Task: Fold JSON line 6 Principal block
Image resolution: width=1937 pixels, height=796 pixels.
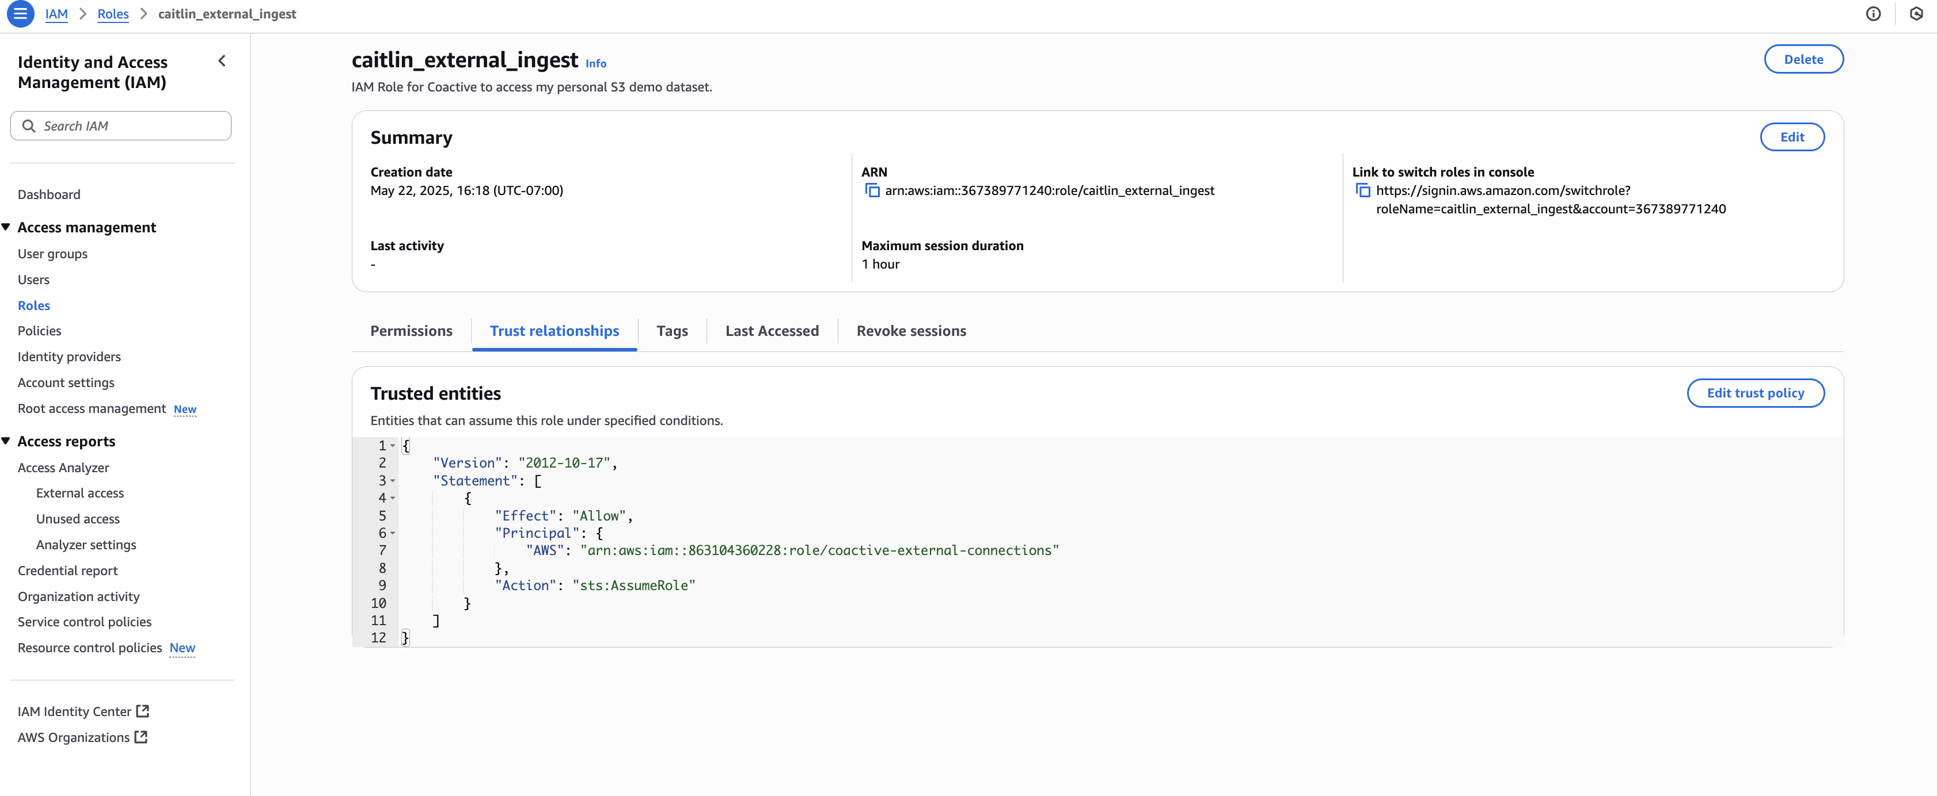Action: click(393, 533)
